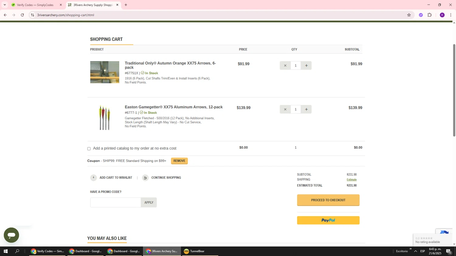This screenshot has width=456, height=256.
Task: Pay with PayPal button
Action: click(x=328, y=220)
